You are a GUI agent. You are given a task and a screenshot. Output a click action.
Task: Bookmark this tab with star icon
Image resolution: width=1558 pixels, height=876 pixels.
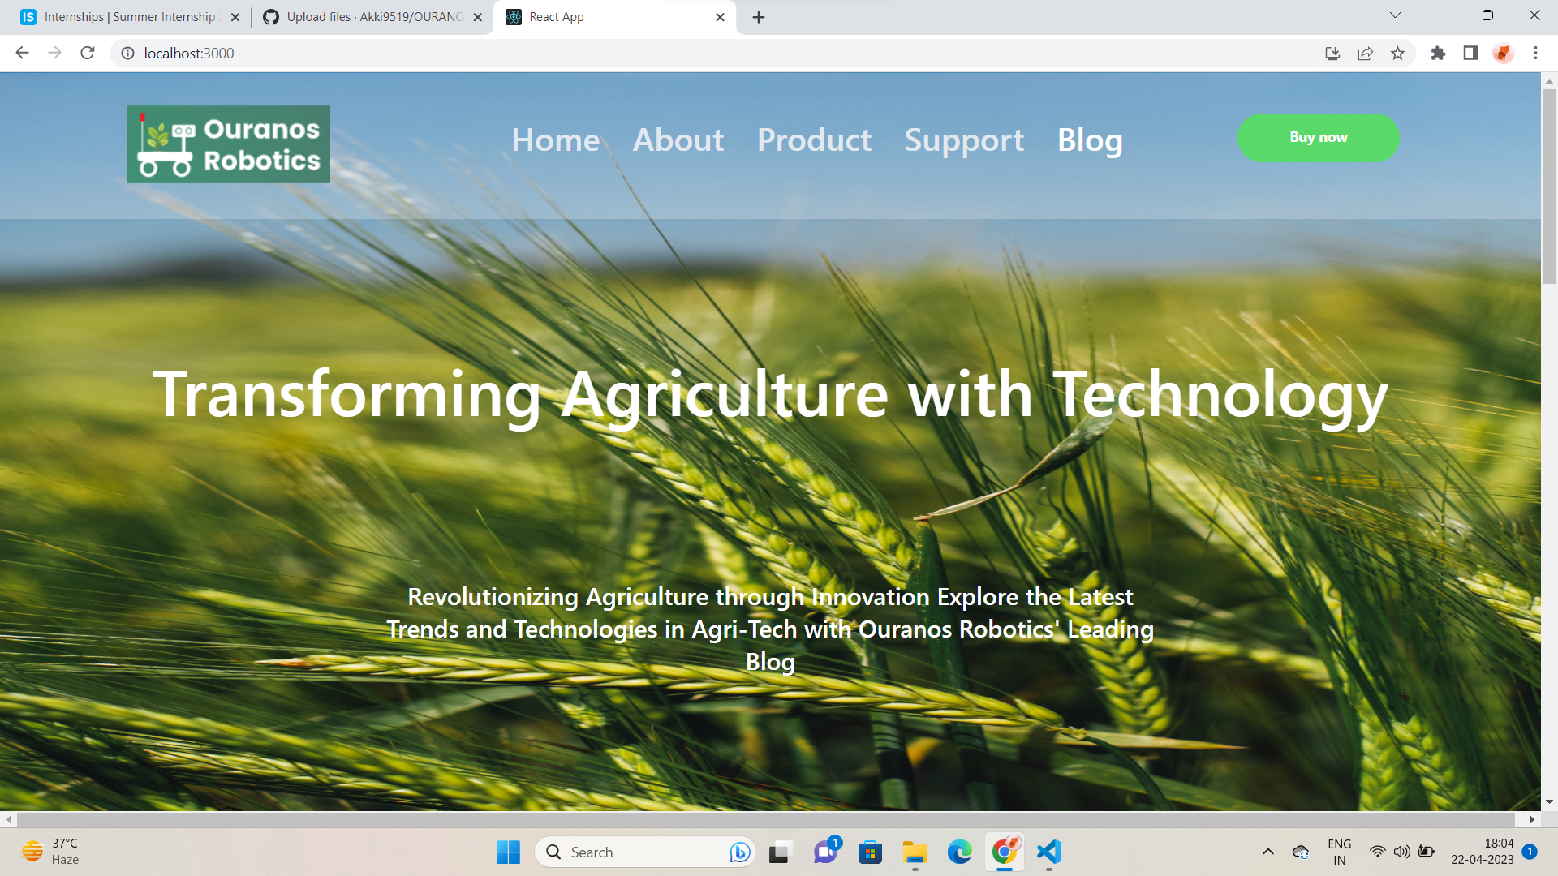click(x=1397, y=53)
